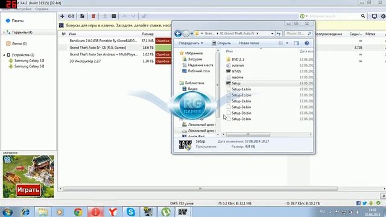
Task: Click Explorer Forward navigation button
Action: tap(186, 33)
